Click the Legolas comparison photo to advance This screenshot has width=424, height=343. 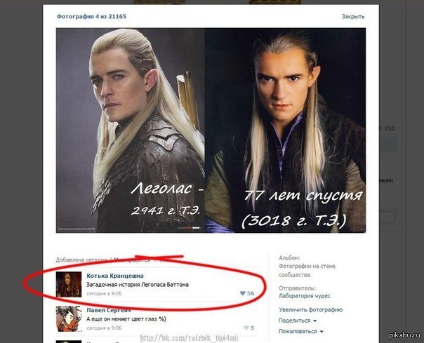(x=211, y=130)
